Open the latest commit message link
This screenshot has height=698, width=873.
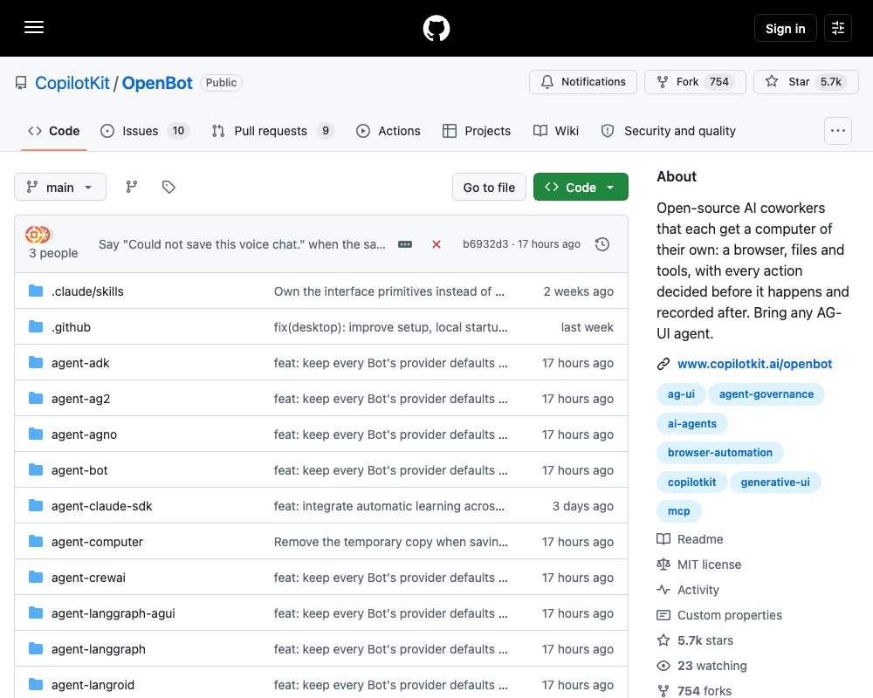pos(242,244)
